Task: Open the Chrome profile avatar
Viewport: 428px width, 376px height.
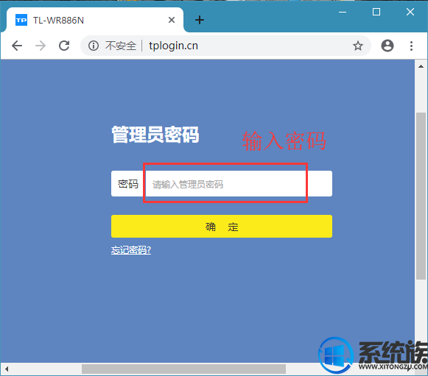Action: tap(387, 46)
